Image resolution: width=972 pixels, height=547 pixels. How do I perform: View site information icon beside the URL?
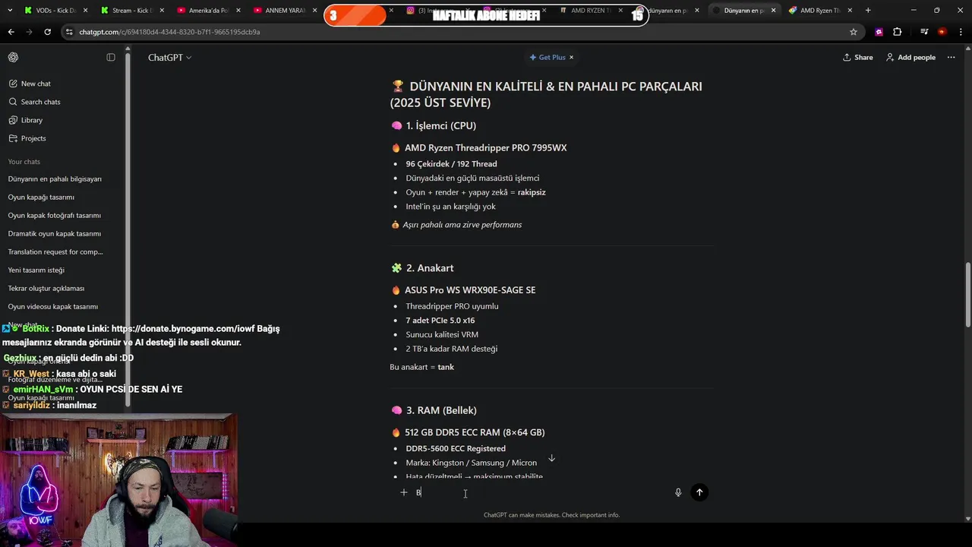click(69, 32)
